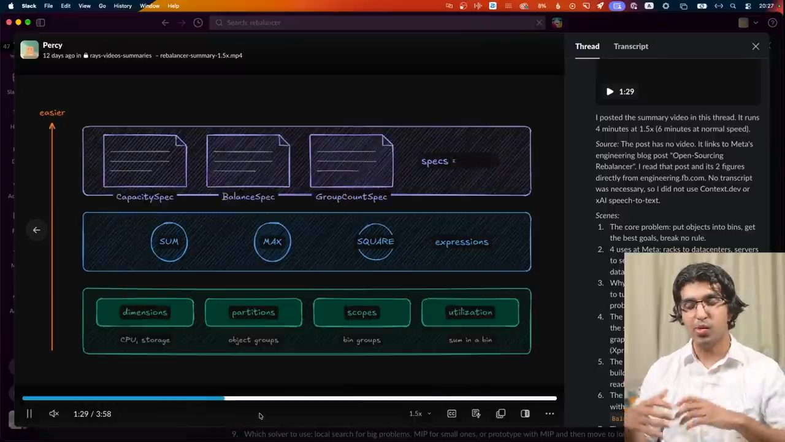Switch to the Thread tab
This screenshot has width=785, height=442.
coord(587,46)
